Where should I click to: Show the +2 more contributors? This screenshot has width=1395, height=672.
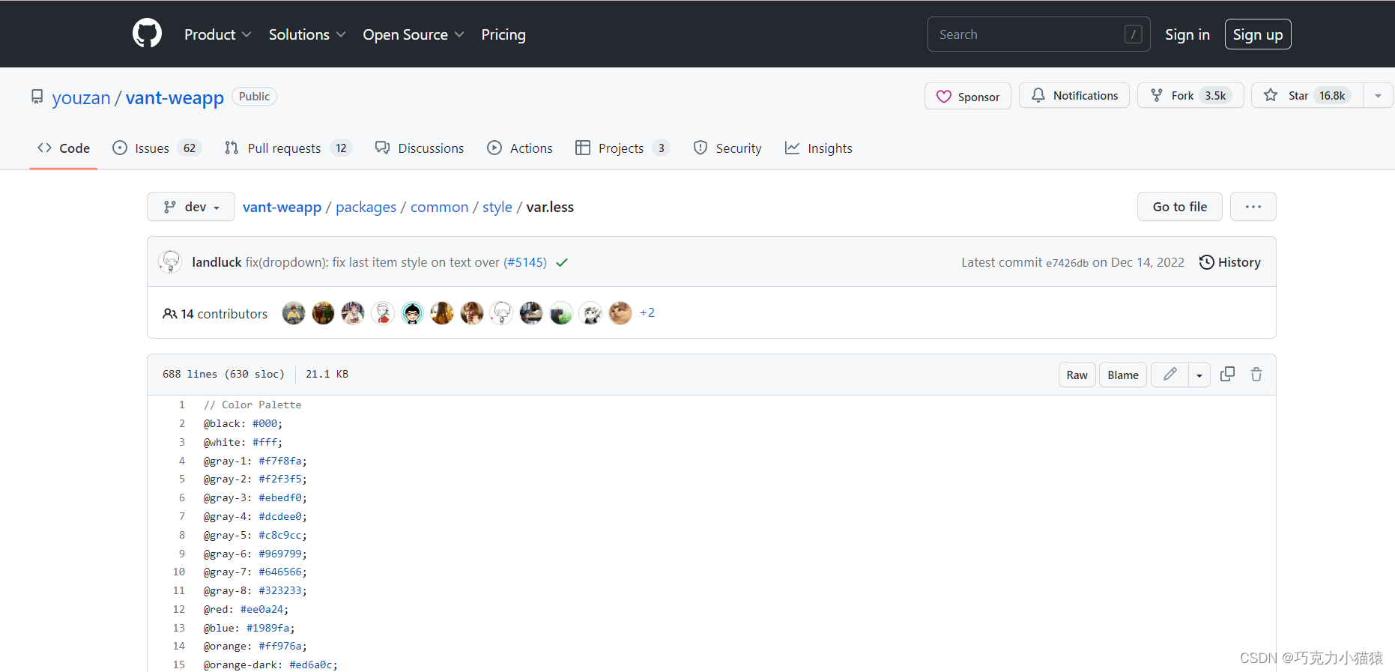[647, 313]
